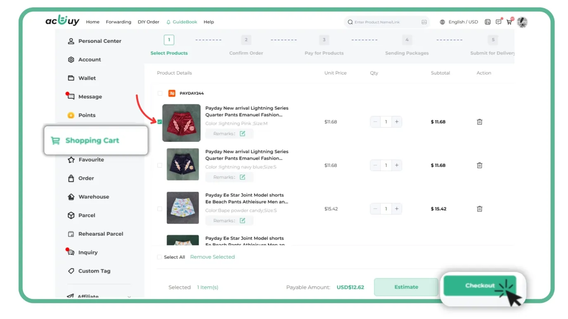Open Wallet from sidebar

click(x=87, y=78)
